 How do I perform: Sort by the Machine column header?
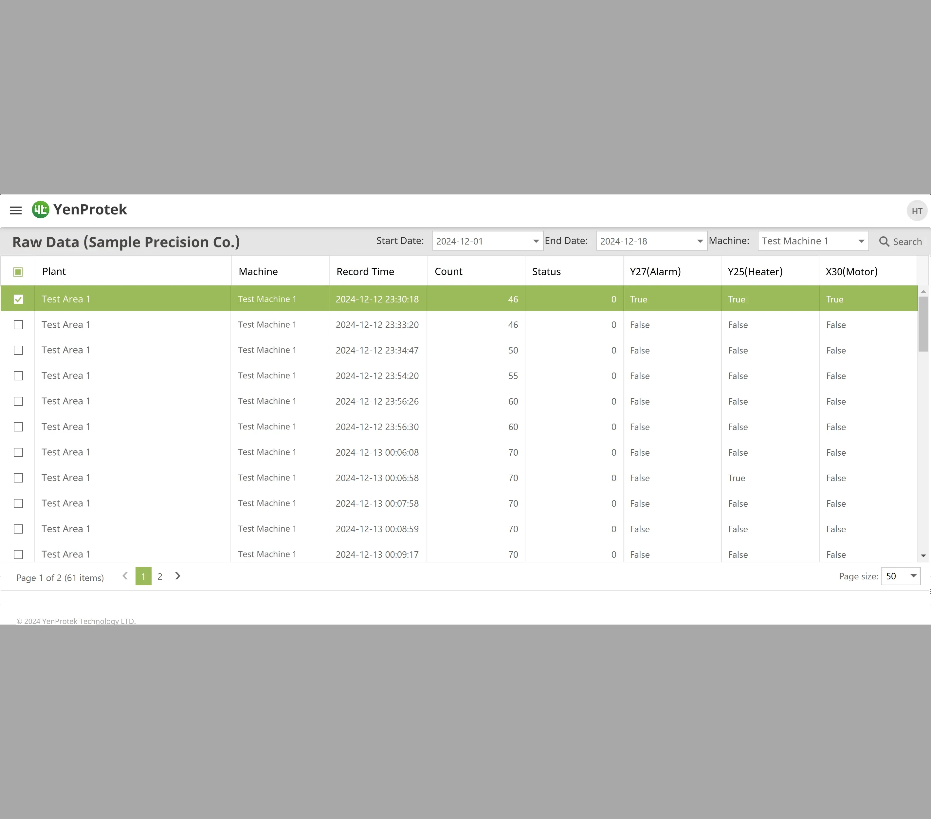pos(280,271)
